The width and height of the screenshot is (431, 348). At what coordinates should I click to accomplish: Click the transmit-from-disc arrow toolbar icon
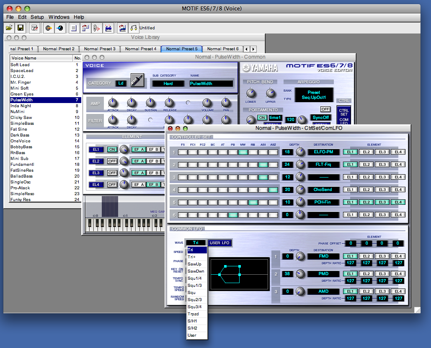pos(49,28)
